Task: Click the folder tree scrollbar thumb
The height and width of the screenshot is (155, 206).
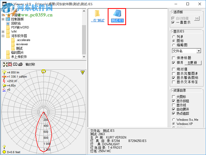Action: (84, 39)
